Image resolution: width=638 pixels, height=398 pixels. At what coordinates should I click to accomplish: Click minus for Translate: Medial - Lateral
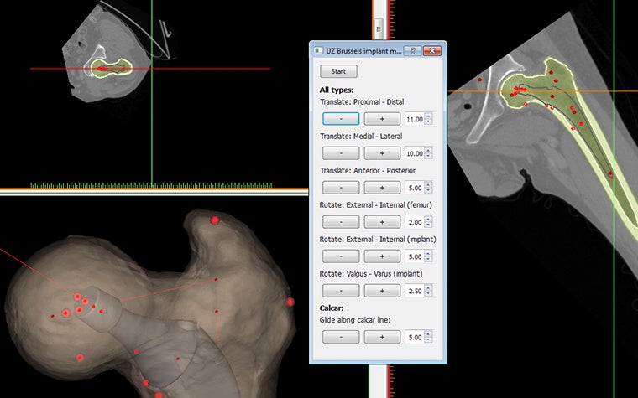tap(341, 153)
